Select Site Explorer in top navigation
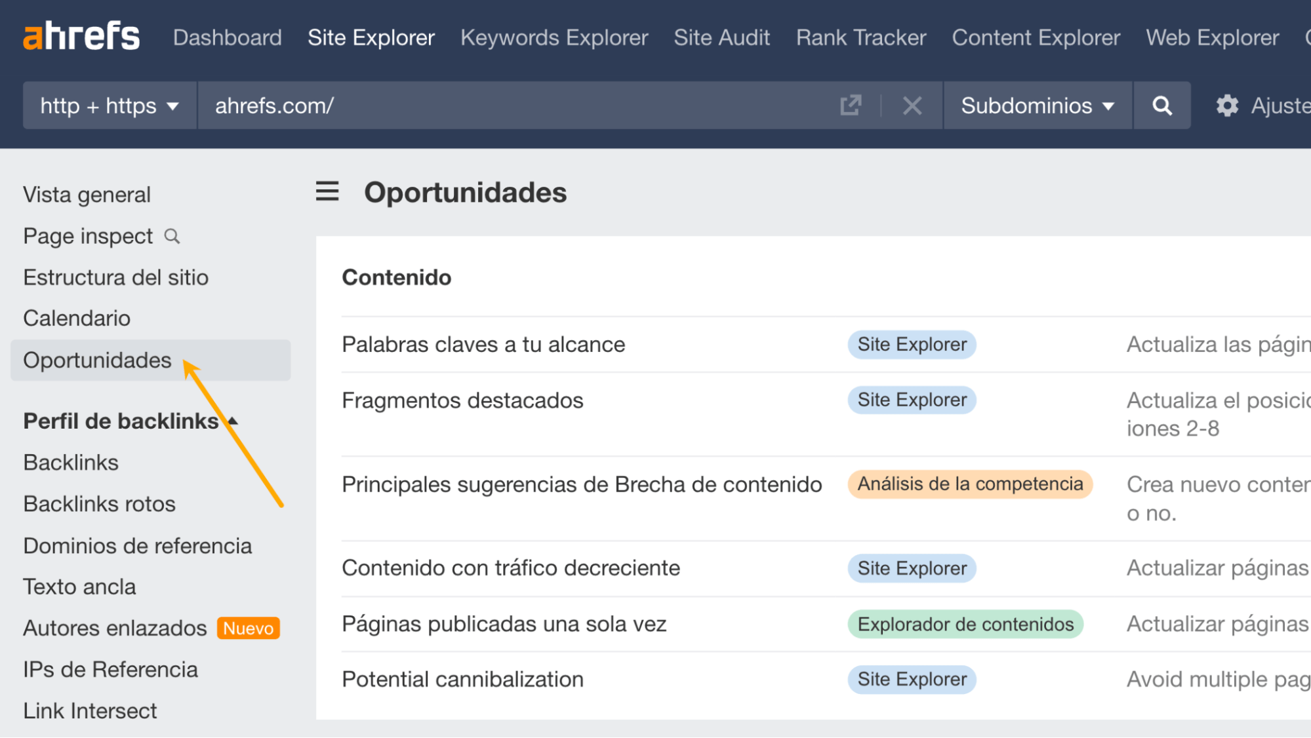1311x738 pixels. click(371, 37)
